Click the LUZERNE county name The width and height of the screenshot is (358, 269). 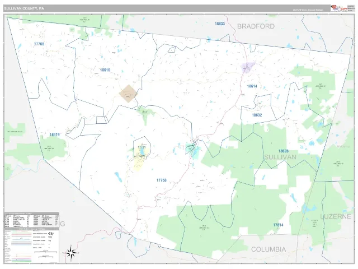(x=336, y=216)
